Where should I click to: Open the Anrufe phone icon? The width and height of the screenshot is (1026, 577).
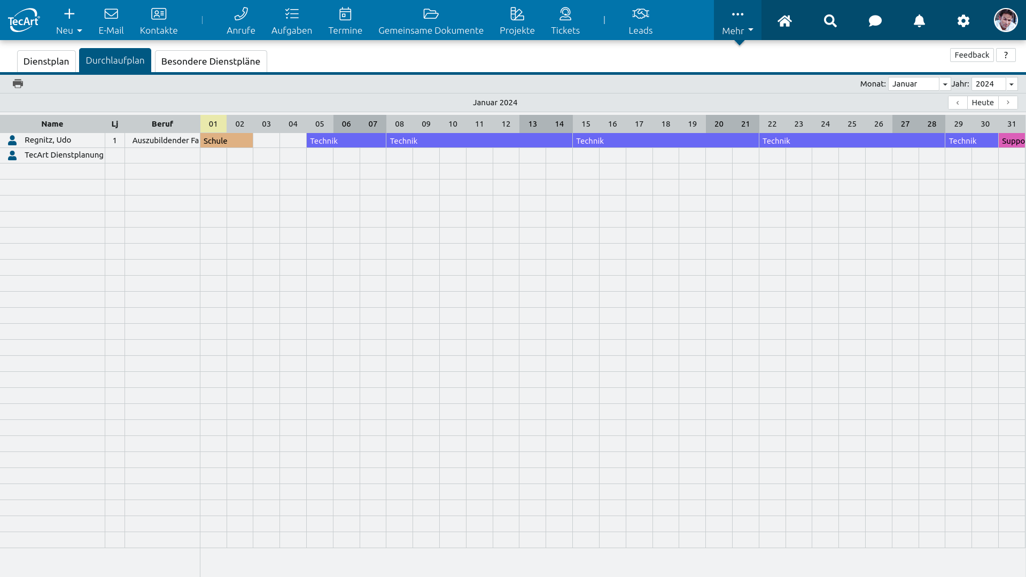240,20
